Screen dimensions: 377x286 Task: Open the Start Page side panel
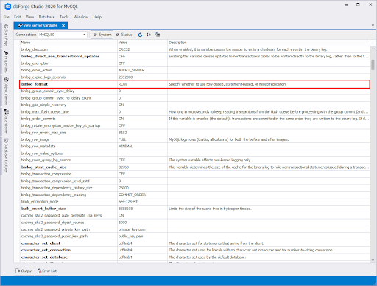point(6,35)
